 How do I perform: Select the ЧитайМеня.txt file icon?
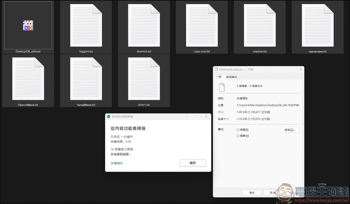coord(86,79)
